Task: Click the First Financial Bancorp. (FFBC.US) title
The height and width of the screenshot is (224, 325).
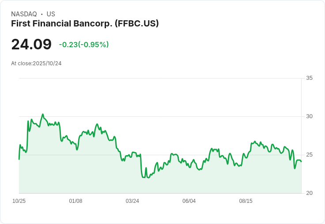Action: [x=85, y=24]
